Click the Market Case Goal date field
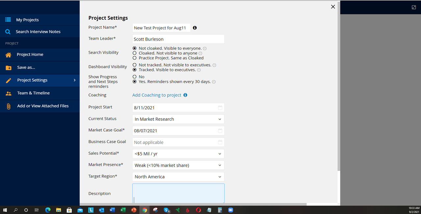 coord(178,131)
